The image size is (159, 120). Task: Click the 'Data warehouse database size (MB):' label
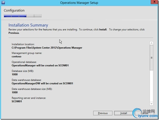32,89
